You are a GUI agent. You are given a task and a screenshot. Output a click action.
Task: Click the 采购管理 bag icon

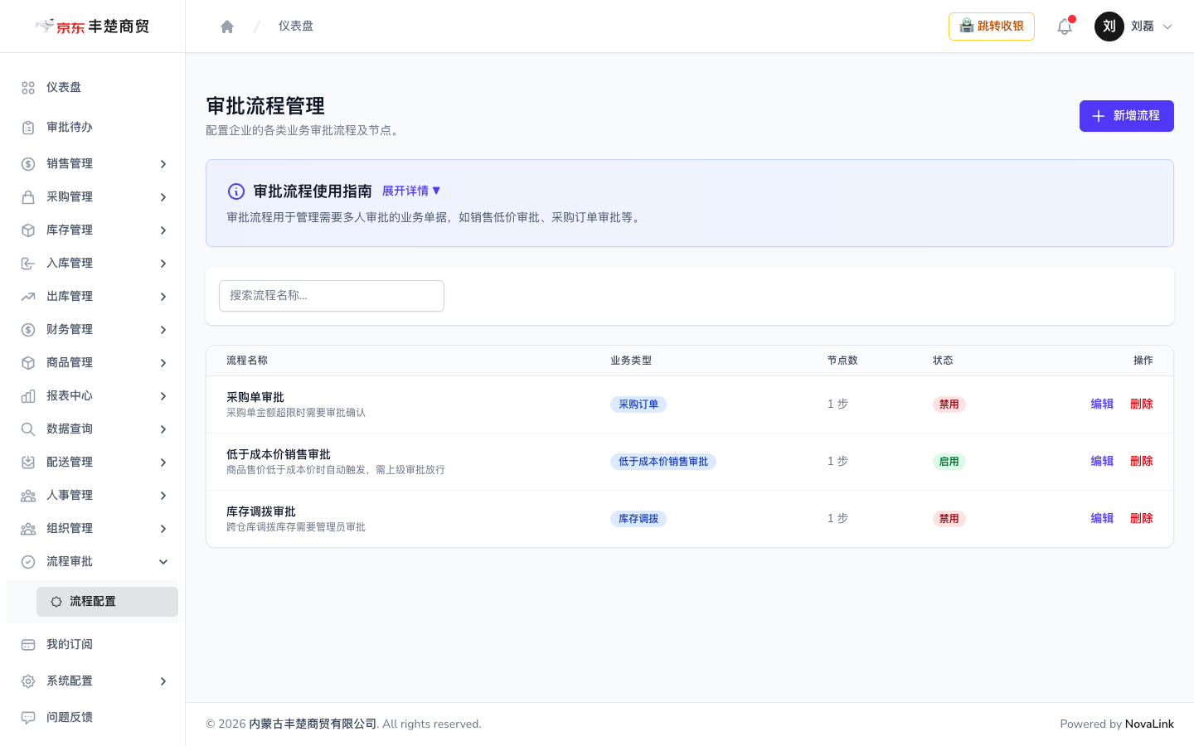point(28,197)
